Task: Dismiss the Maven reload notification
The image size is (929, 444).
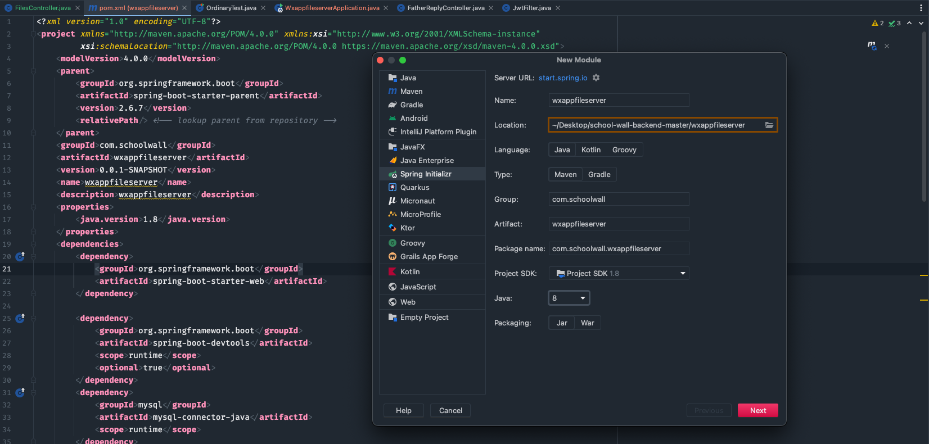Action: coord(887,46)
